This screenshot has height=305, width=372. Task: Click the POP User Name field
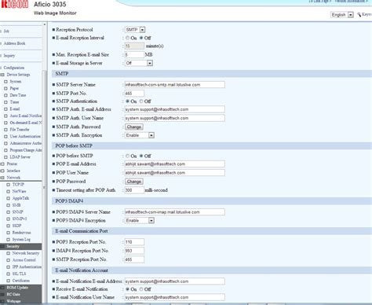174,173
